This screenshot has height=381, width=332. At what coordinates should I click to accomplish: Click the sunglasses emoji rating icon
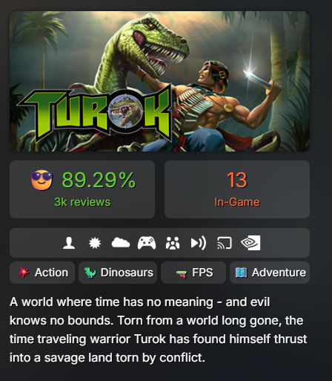pos(41,180)
